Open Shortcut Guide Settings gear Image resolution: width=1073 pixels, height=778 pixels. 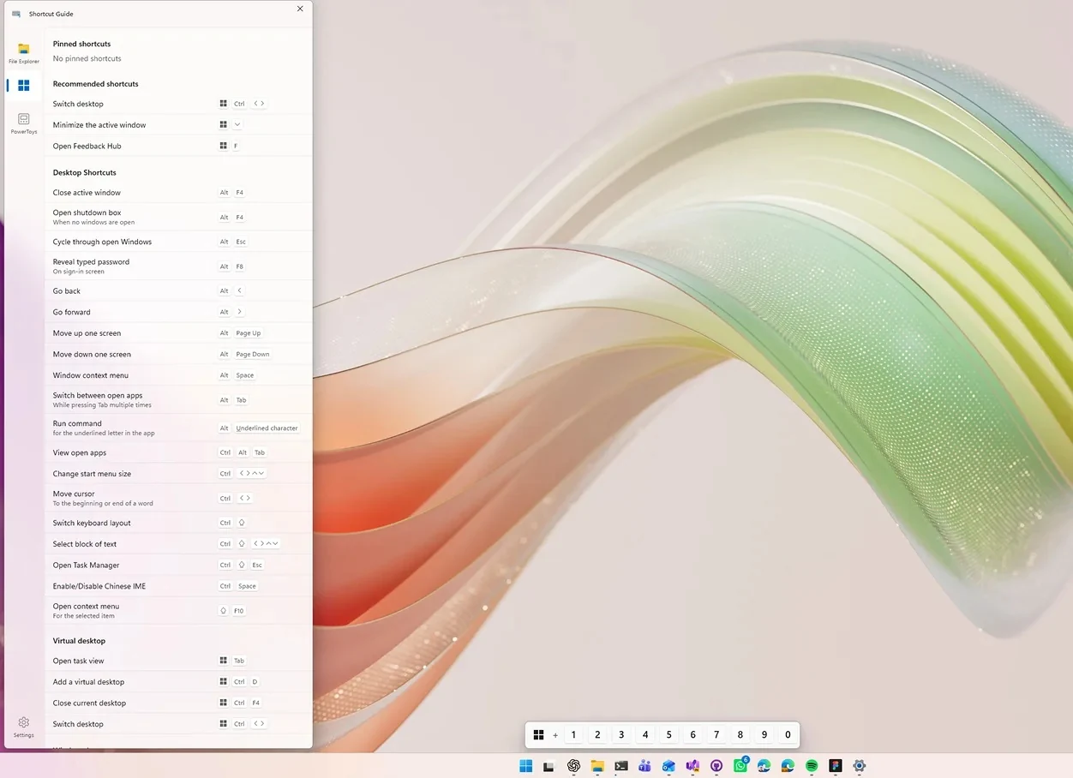(x=24, y=727)
